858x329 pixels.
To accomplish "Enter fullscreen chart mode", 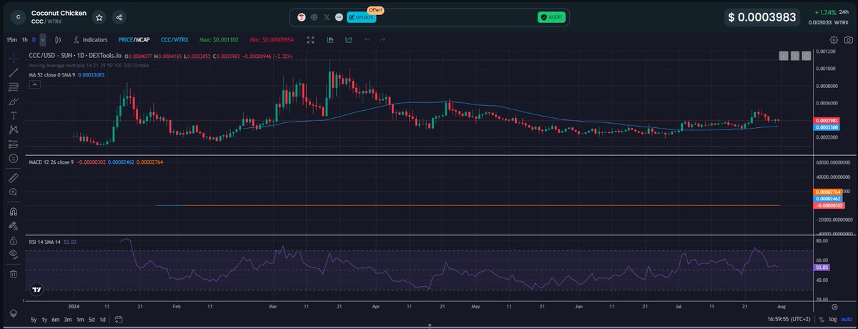I will click(310, 40).
